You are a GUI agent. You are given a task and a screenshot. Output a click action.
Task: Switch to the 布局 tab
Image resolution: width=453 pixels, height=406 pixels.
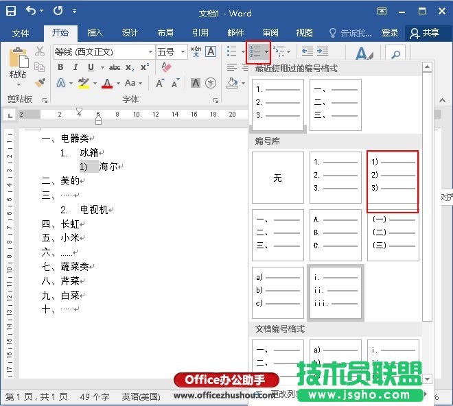[165, 33]
